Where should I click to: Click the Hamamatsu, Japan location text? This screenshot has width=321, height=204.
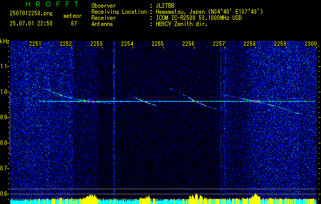pos(209,12)
